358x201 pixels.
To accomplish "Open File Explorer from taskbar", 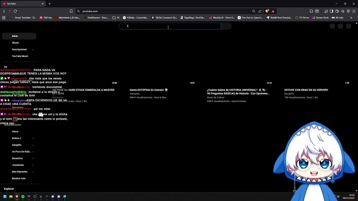I will pyautogui.click(x=11, y=197).
